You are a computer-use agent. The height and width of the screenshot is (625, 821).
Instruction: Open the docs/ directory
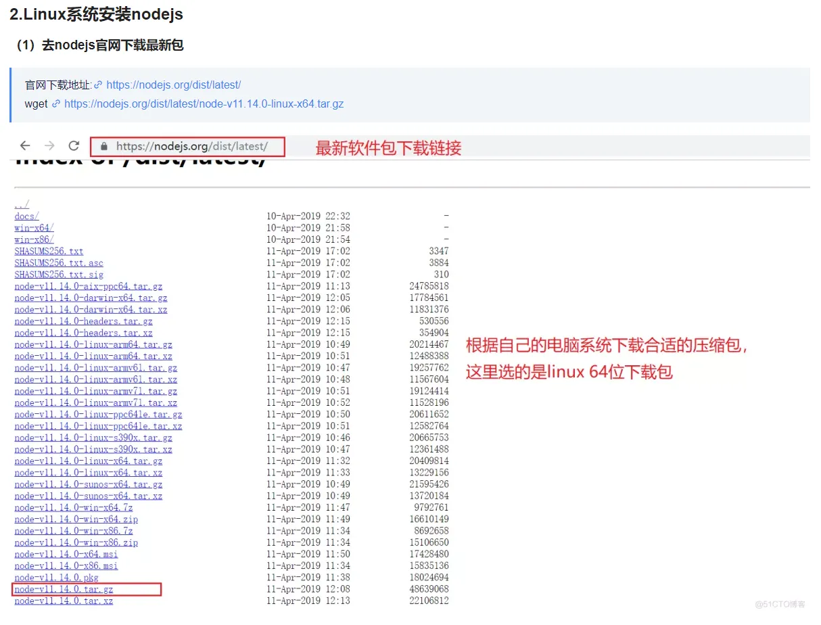(25, 216)
